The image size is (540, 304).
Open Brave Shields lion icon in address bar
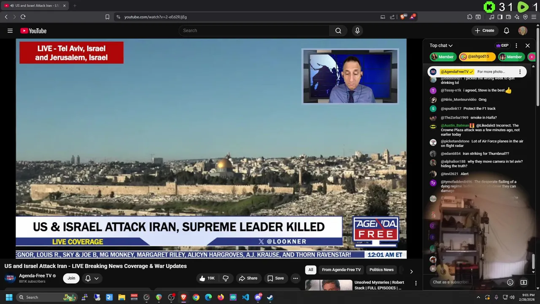pos(403,17)
